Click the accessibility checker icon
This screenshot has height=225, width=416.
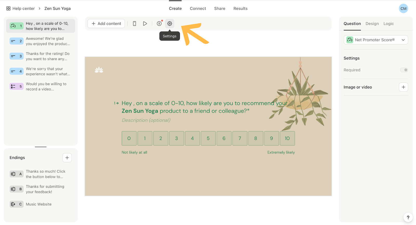pos(159,24)
